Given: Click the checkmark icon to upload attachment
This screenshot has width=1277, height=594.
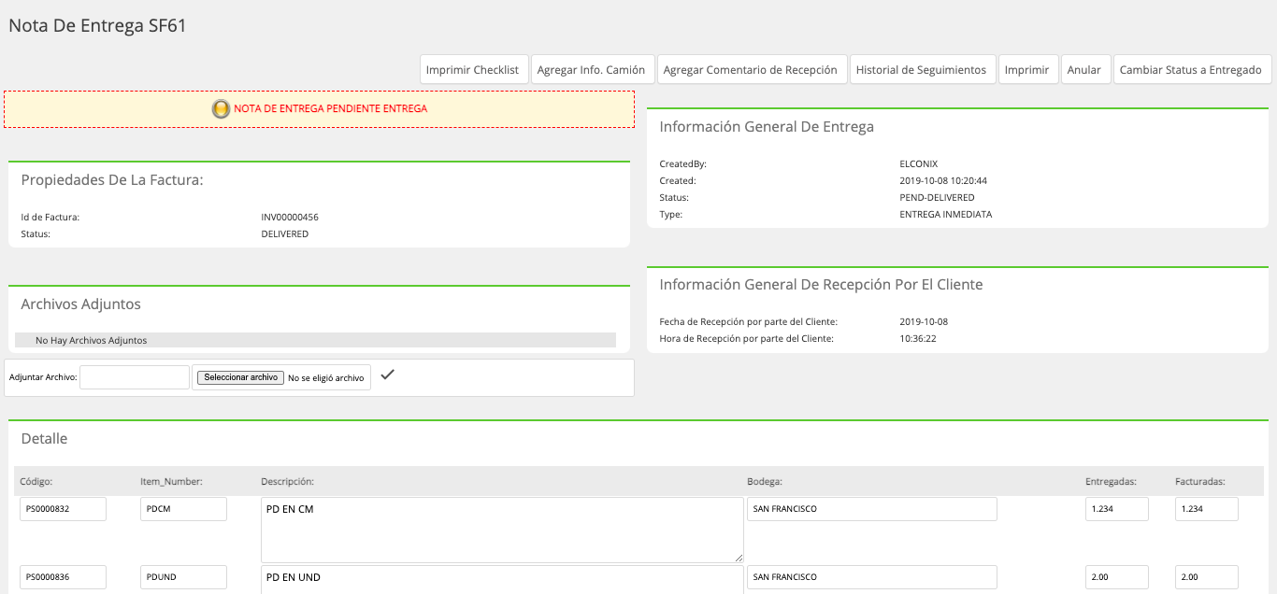Looking at the screenshot, I should pyautogui.click(x=388, y=375).
